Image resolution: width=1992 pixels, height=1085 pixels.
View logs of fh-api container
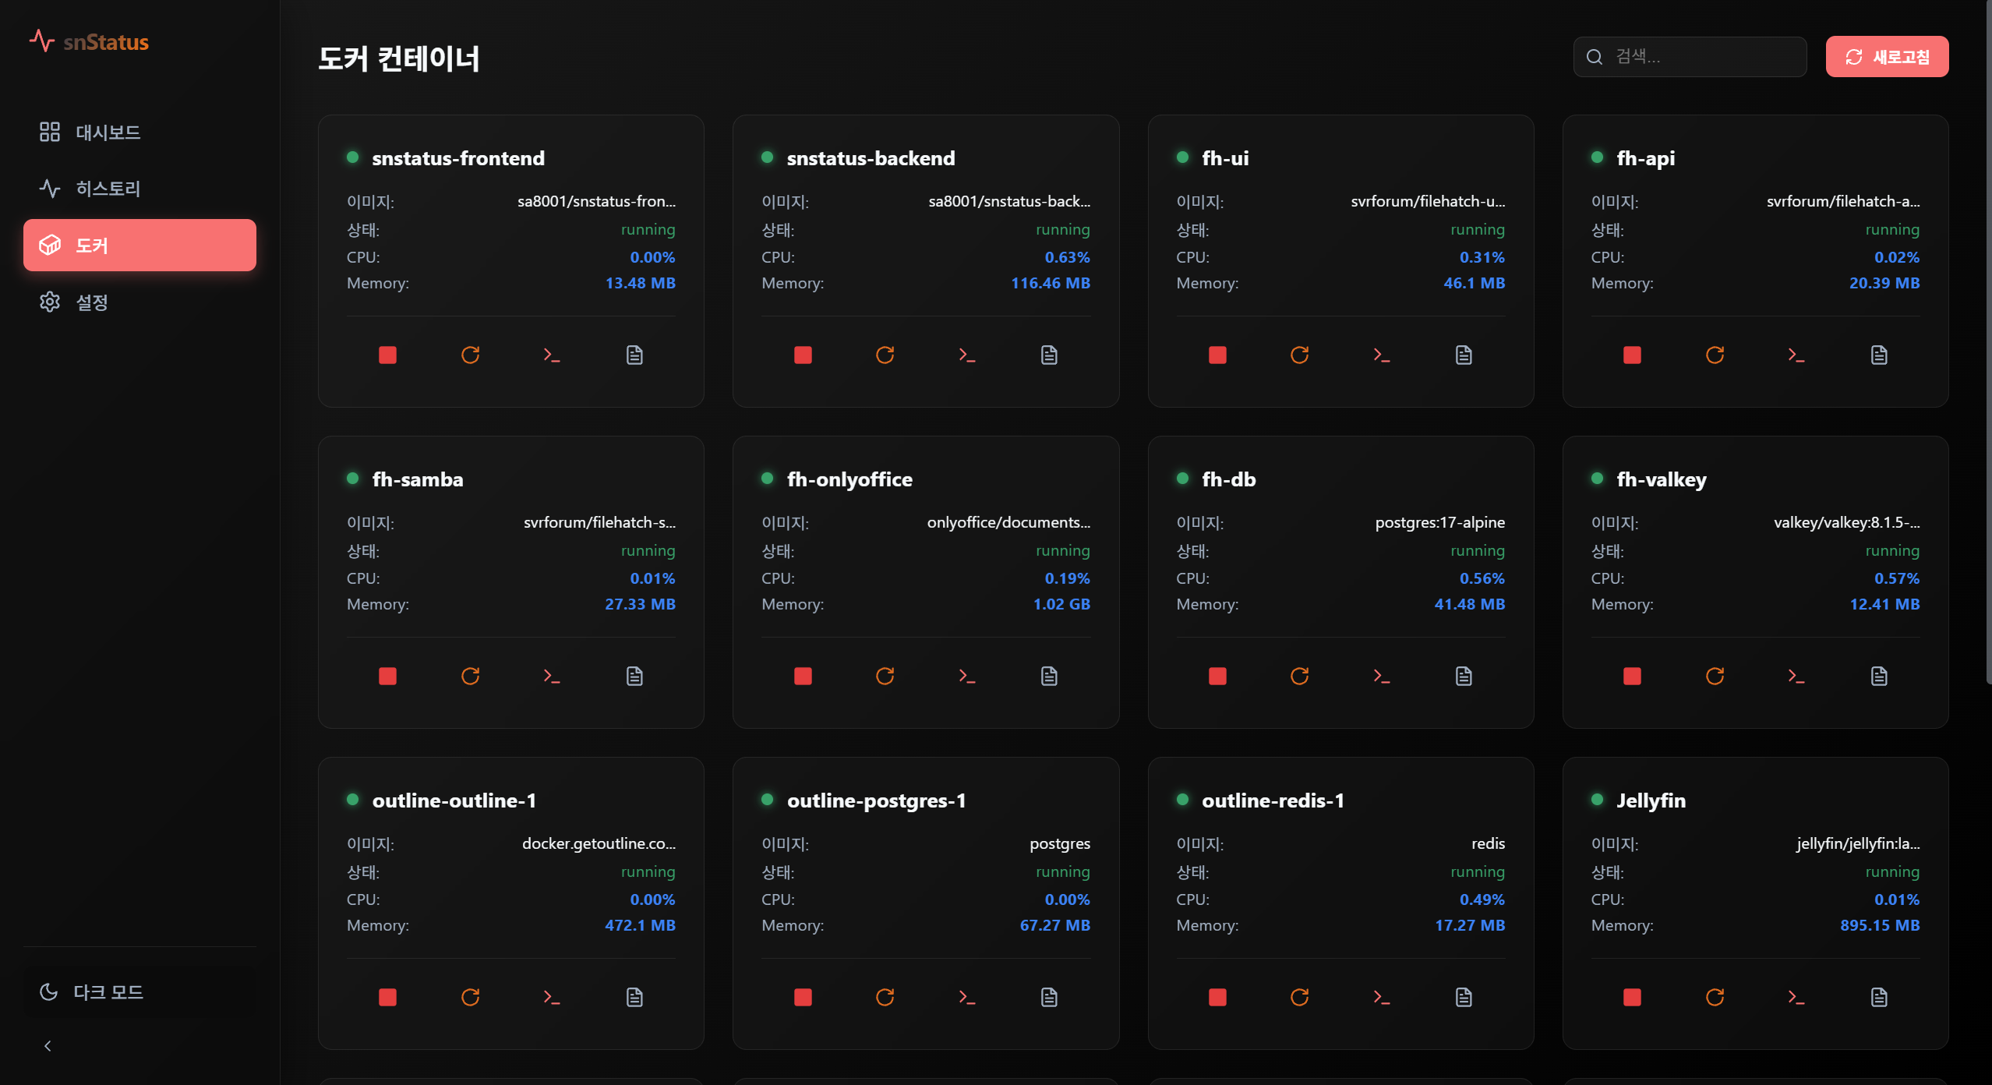[x=1879, y=355]
